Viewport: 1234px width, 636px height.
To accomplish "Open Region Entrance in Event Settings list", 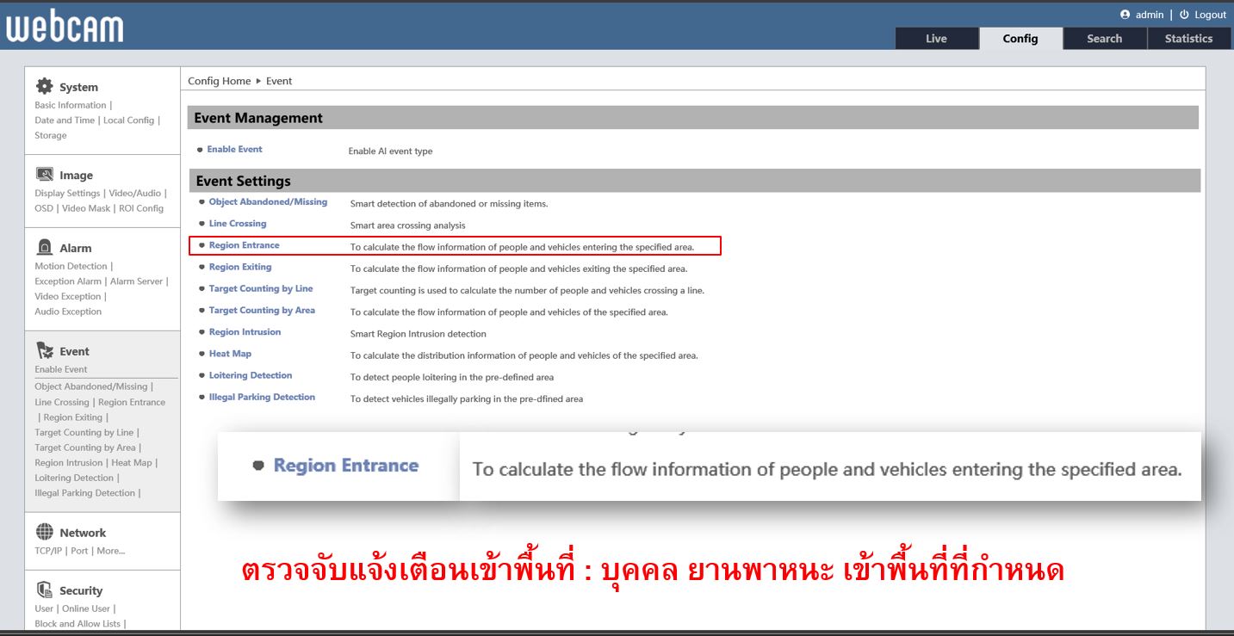I will pos(244,245).
